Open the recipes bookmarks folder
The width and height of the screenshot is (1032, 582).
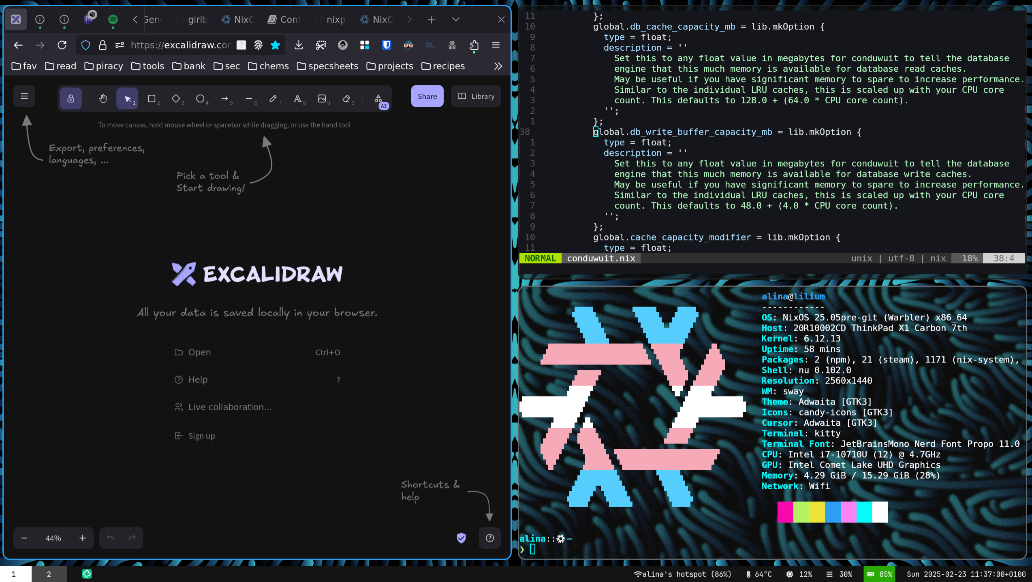pos(443,66)
